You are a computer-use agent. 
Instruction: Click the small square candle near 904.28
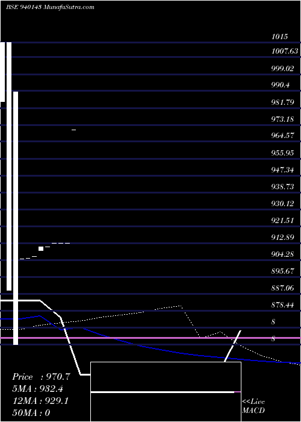41,248
